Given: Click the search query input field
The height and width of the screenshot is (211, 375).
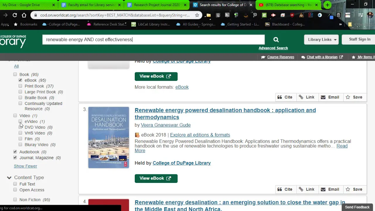Looking at the screenshot, I should (x=154, y=40).
